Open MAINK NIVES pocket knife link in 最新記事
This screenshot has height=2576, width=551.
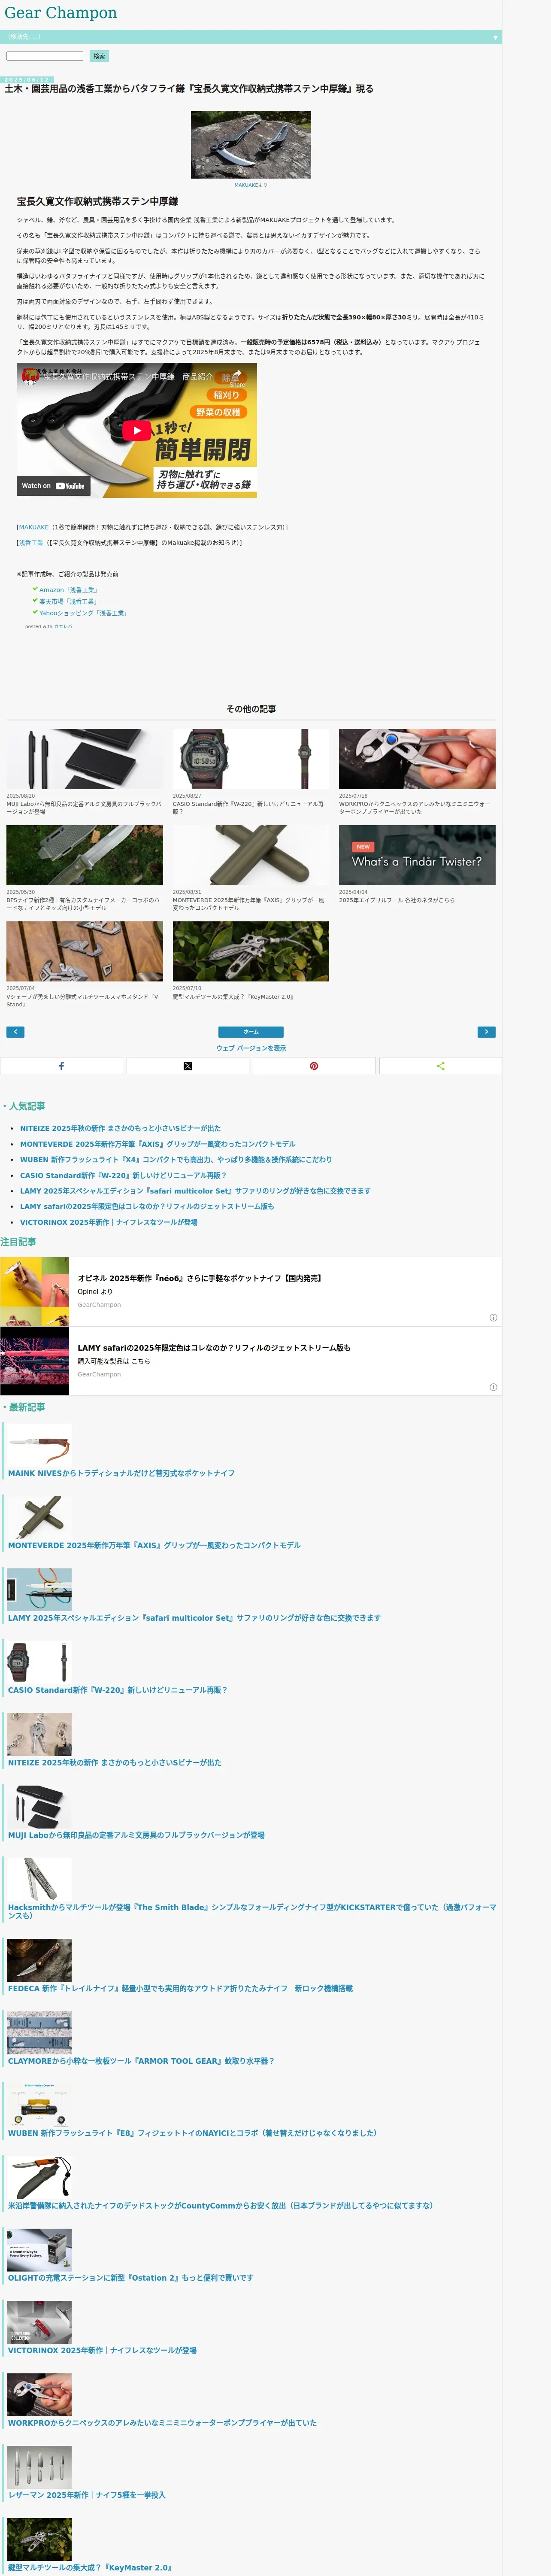(122, 1473)
